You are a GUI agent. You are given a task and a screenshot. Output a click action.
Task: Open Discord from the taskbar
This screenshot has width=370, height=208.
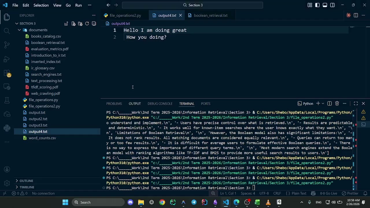tap(130, 203)
